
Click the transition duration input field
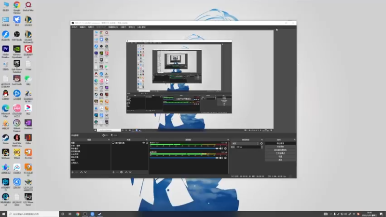pos(248,147)
